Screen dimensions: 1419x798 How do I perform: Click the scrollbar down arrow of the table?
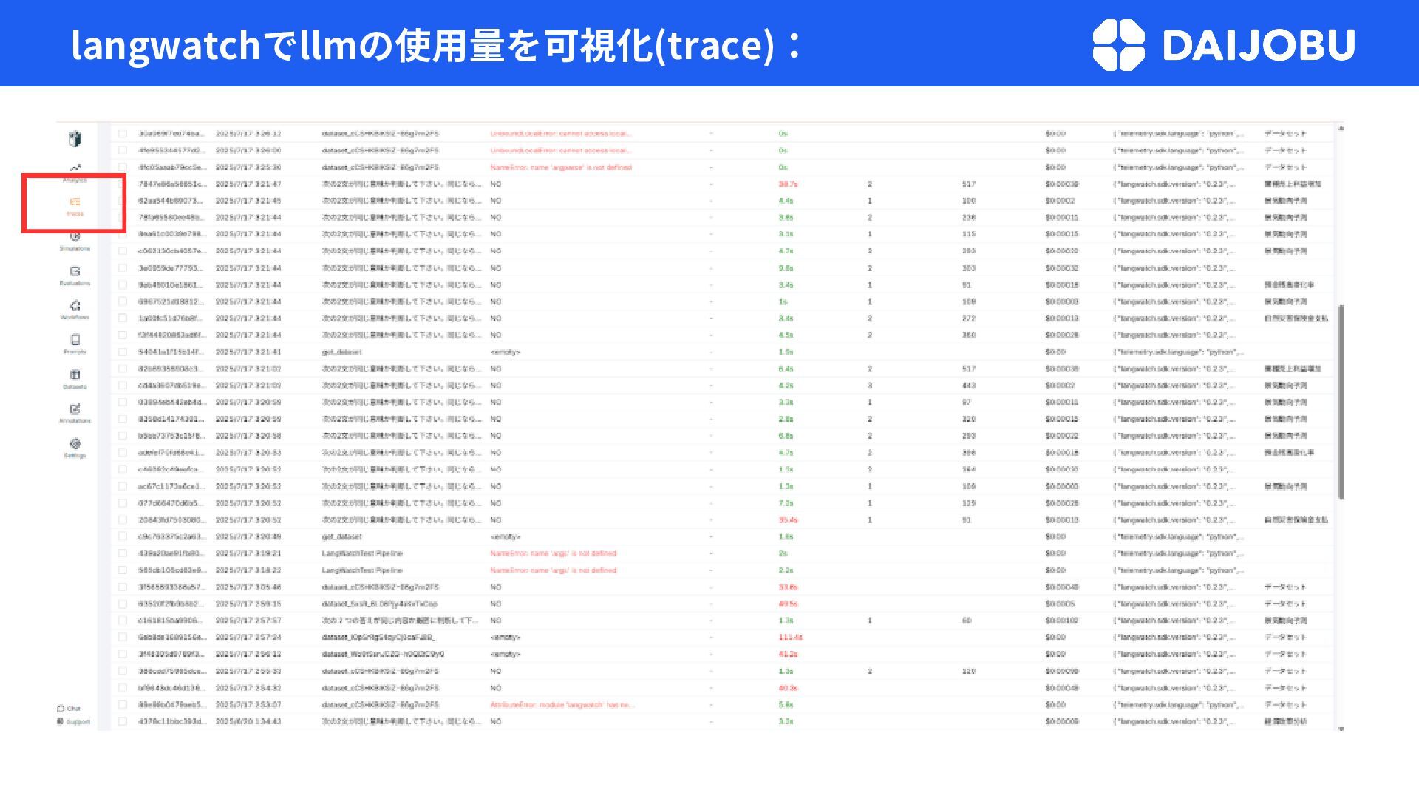(x=1341, y=728)
